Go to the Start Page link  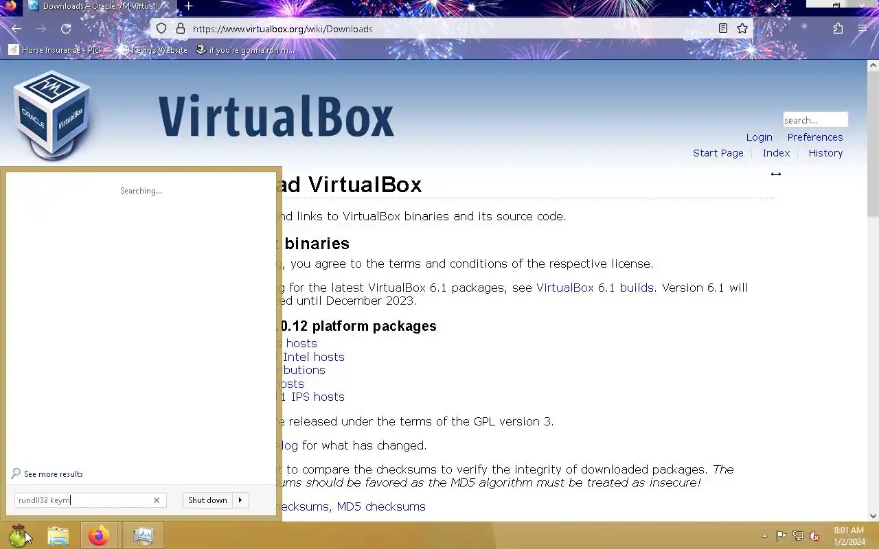coord(718,153)
